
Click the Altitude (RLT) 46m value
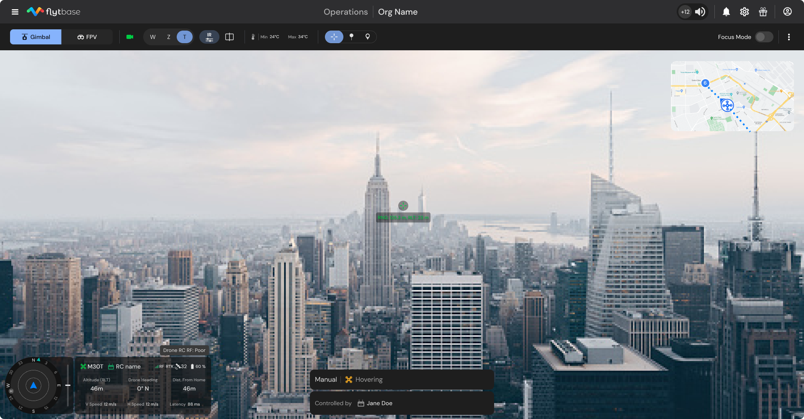click(x=97, y=388)
